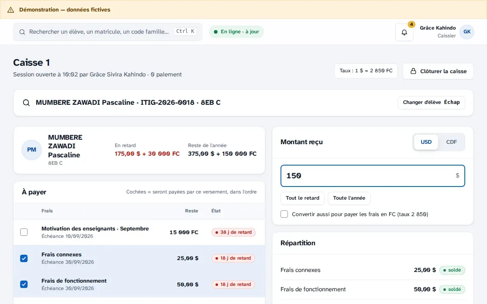
Task: Select the USD currency tab
Action: pyautogui.click(x=426, y=142)
